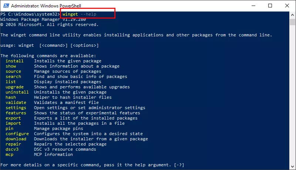The width and height of the screenshot is (296, 170).
Task: Click 'Shows information about a package' text
Action: (77, 66)
